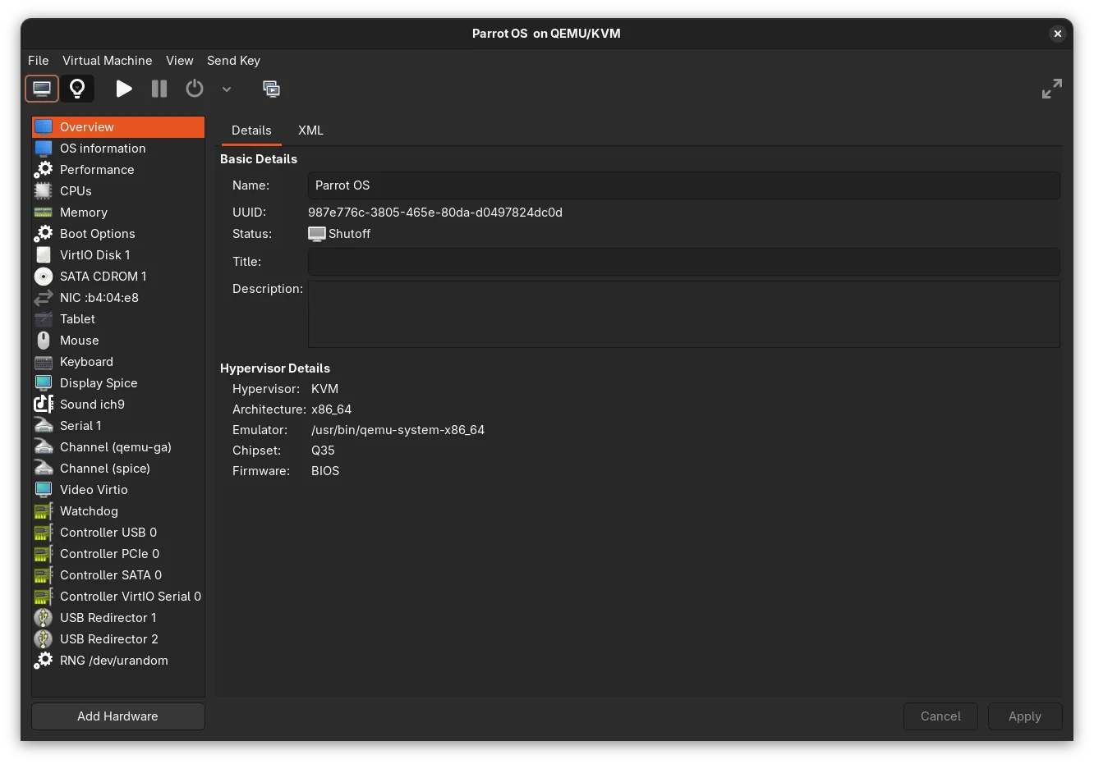
Task: Select the Keyboard input device
Action: click(118, 362)
